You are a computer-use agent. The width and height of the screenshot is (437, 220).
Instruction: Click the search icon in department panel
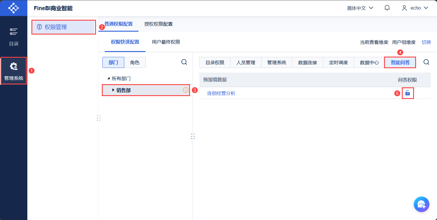[184, 62]
